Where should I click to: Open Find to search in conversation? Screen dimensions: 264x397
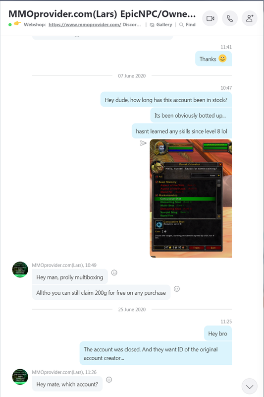pos(187,24)
